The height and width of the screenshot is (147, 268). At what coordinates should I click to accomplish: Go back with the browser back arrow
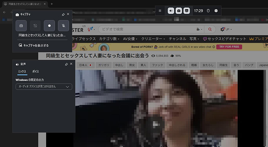(5, 12)
